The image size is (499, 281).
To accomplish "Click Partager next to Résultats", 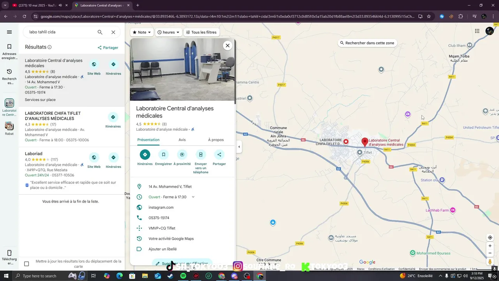I will click(x=108, y=48).
